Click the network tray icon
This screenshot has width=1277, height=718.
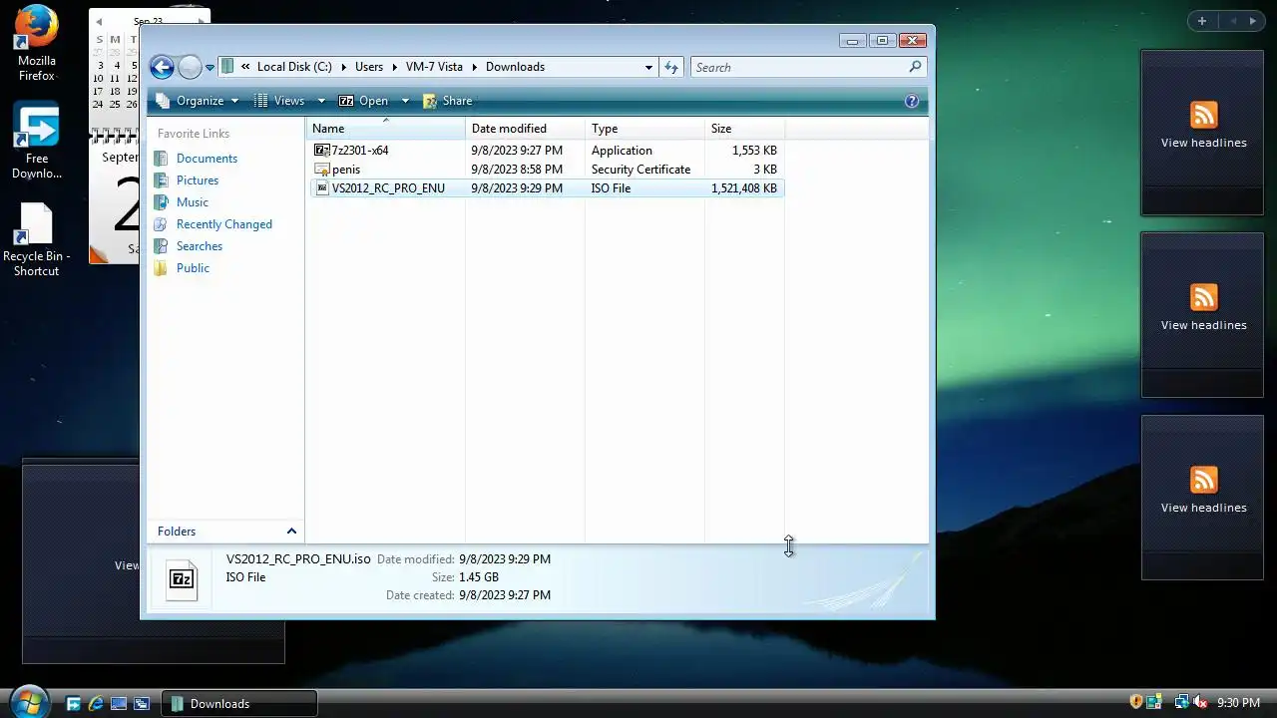pyautogui.click(x=1181, y=703)
